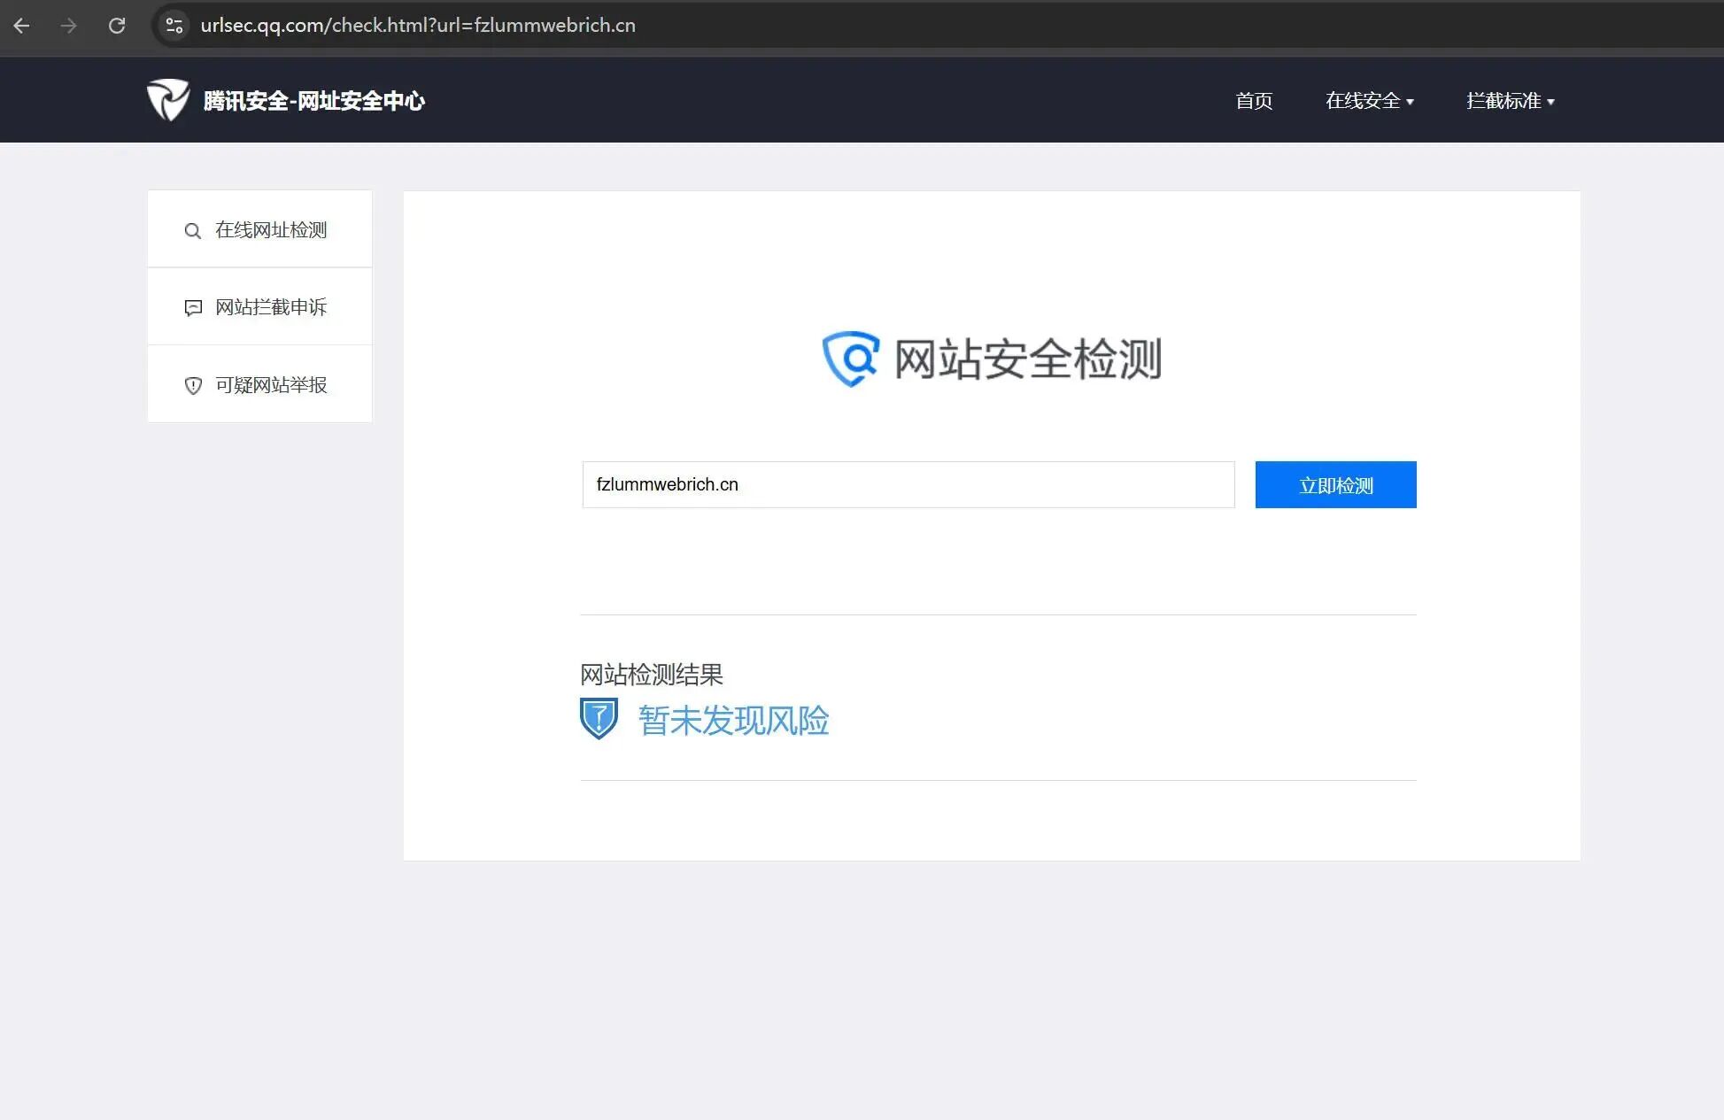Click the blue 网站安全检测 shield logo
This screenshot has width=1724, height=1120.
850,359
